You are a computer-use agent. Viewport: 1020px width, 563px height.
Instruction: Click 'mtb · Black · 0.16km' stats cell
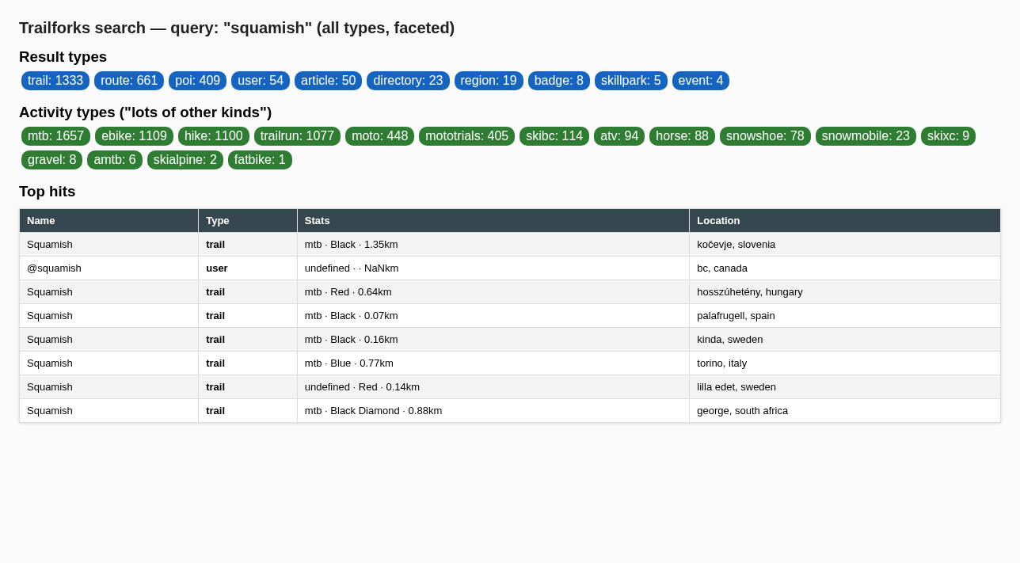pos(493,340)
